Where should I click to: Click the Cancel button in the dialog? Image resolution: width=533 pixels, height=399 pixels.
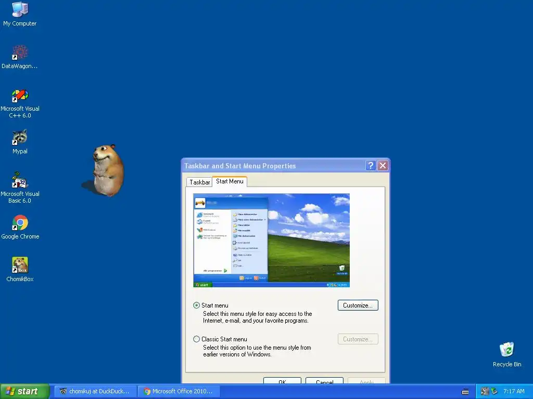coord(324,381)
